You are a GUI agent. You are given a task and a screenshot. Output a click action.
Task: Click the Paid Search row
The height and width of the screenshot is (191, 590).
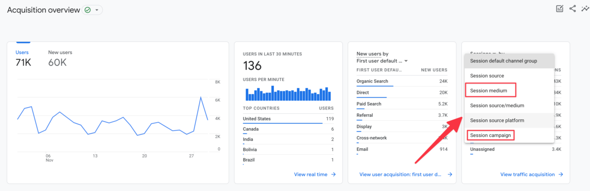tap(402, 105)
